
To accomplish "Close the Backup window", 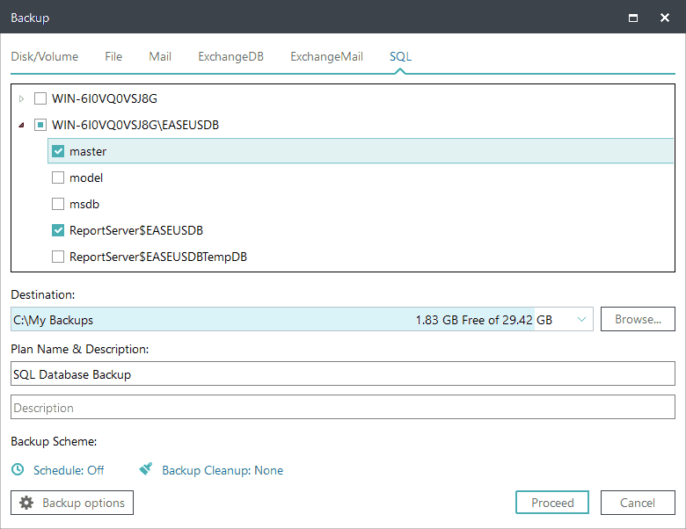I will click(664, 18).
